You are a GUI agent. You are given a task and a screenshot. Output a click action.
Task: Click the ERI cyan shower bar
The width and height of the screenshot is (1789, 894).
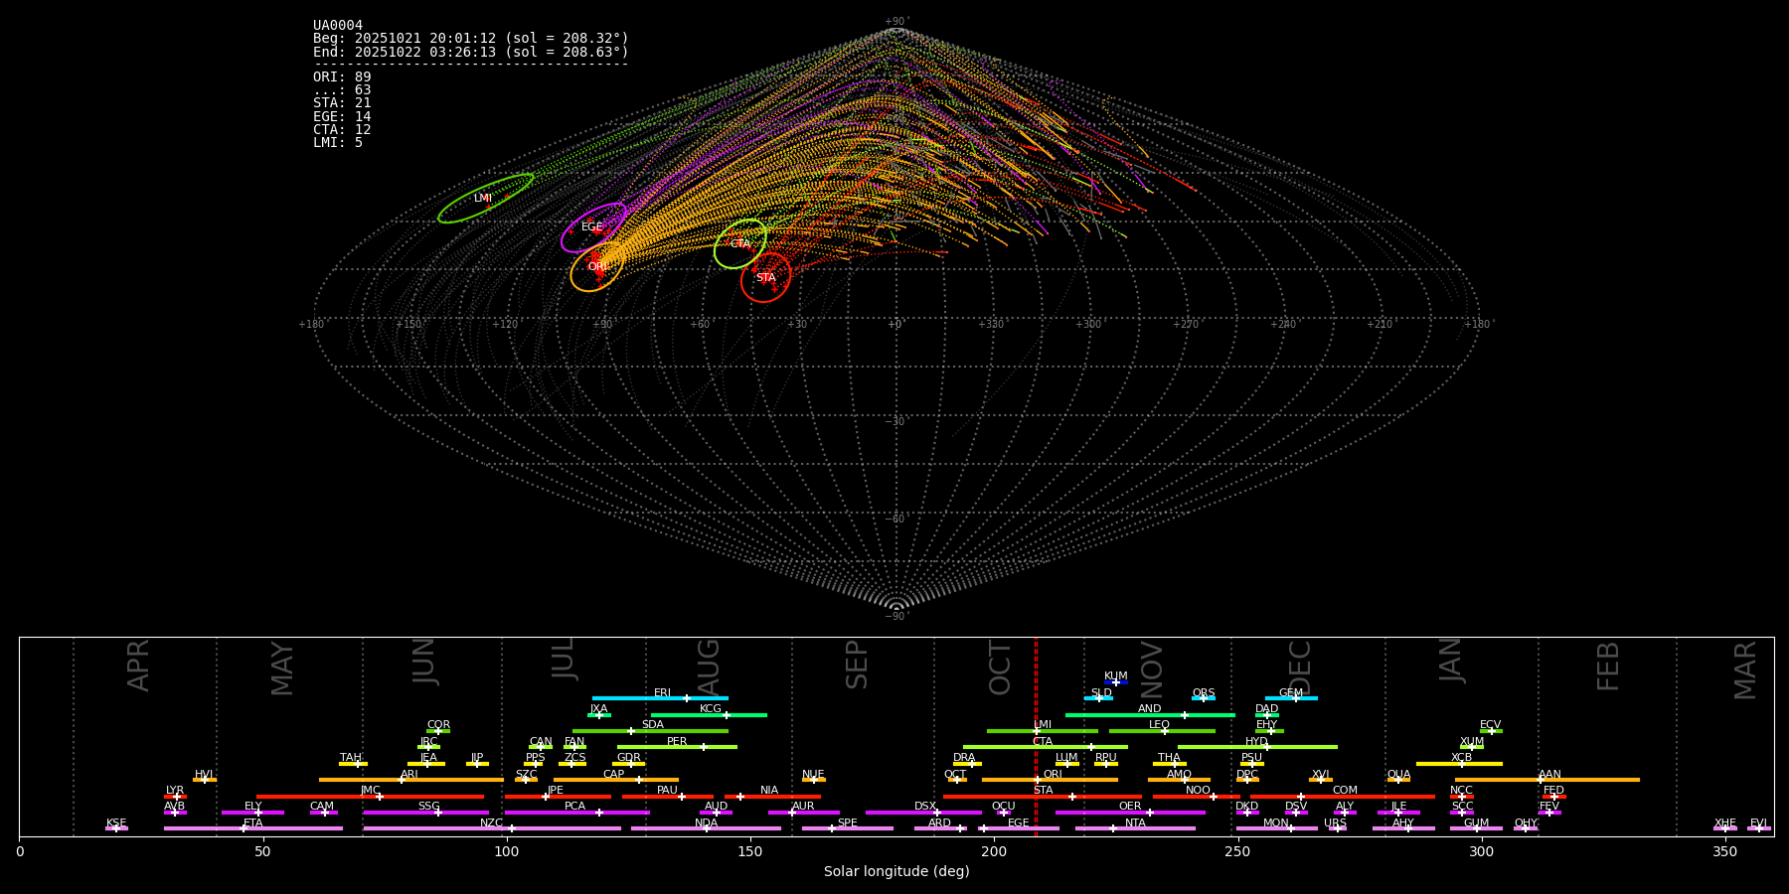click(x=660, y=698)
